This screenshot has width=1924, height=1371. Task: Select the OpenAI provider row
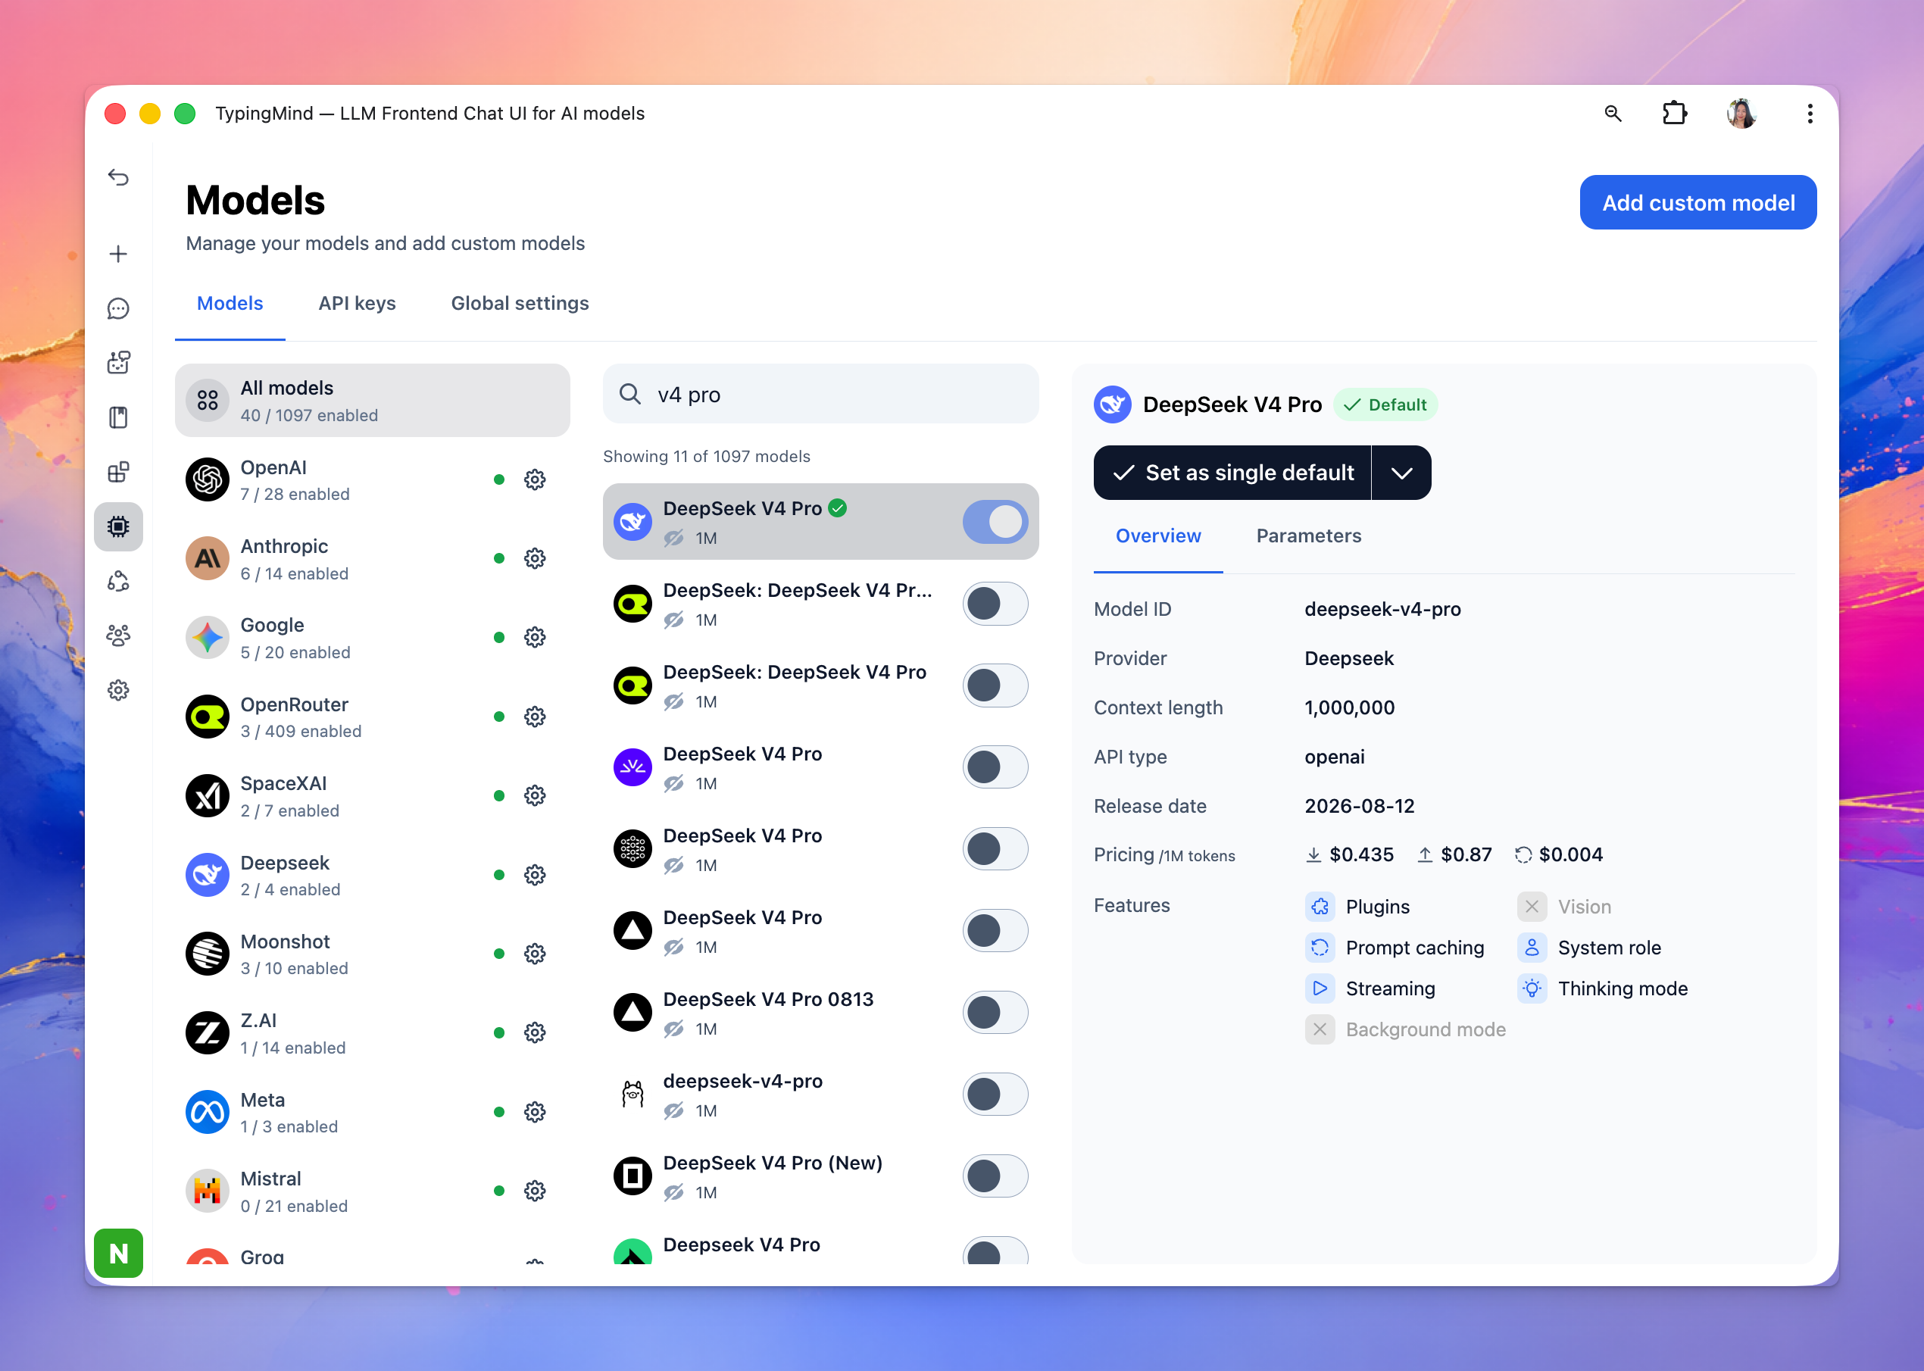(373, 479)
